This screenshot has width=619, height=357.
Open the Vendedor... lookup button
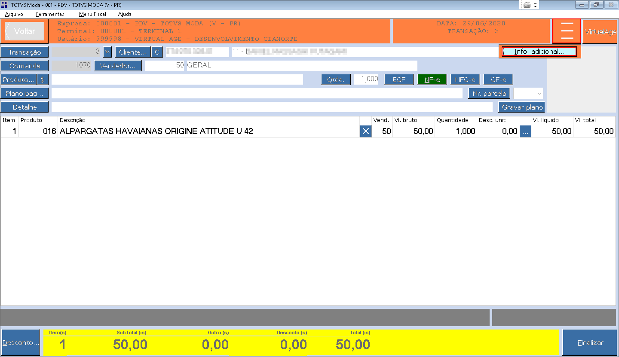tap(118, 66)
